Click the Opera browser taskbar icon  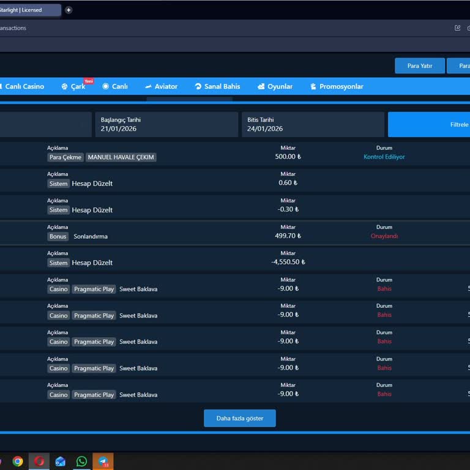tap(39, 461)
